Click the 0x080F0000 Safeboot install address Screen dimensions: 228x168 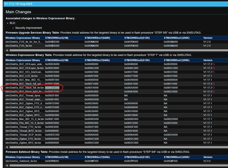click(52, 161)
